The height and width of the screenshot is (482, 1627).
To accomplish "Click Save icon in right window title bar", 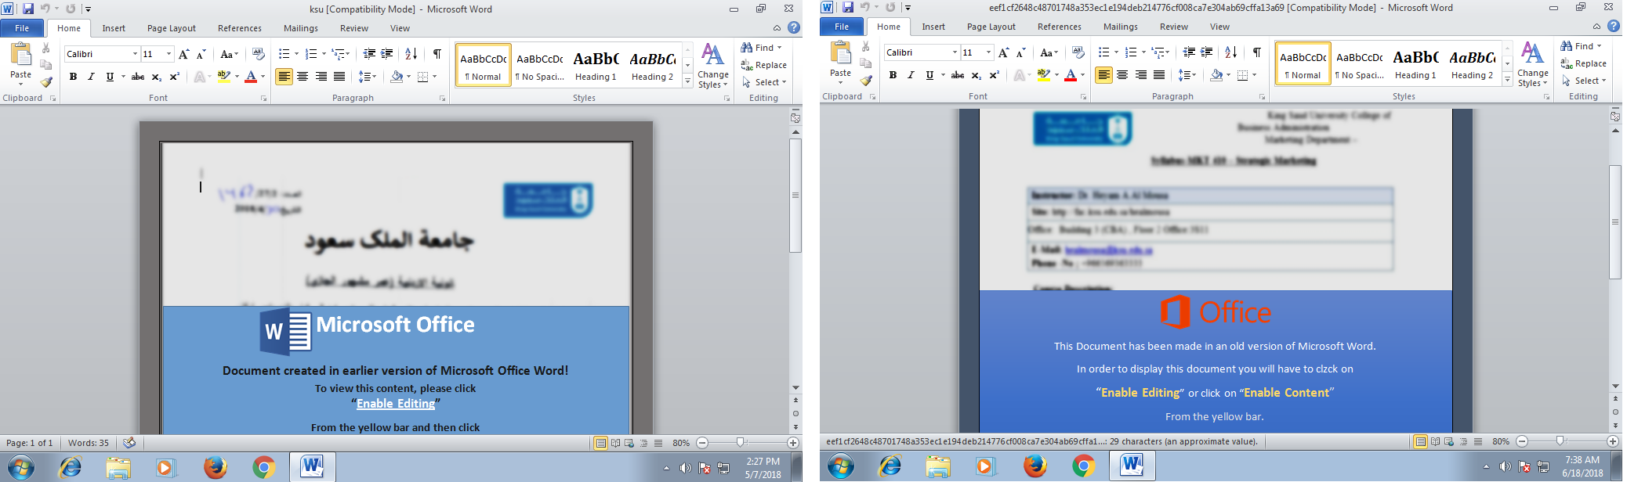I will 848,8.
